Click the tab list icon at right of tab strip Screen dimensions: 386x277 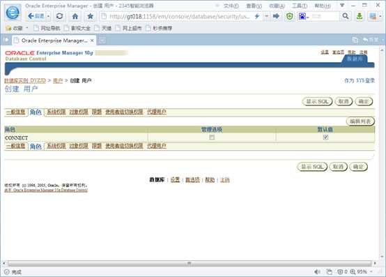point(355,40)
